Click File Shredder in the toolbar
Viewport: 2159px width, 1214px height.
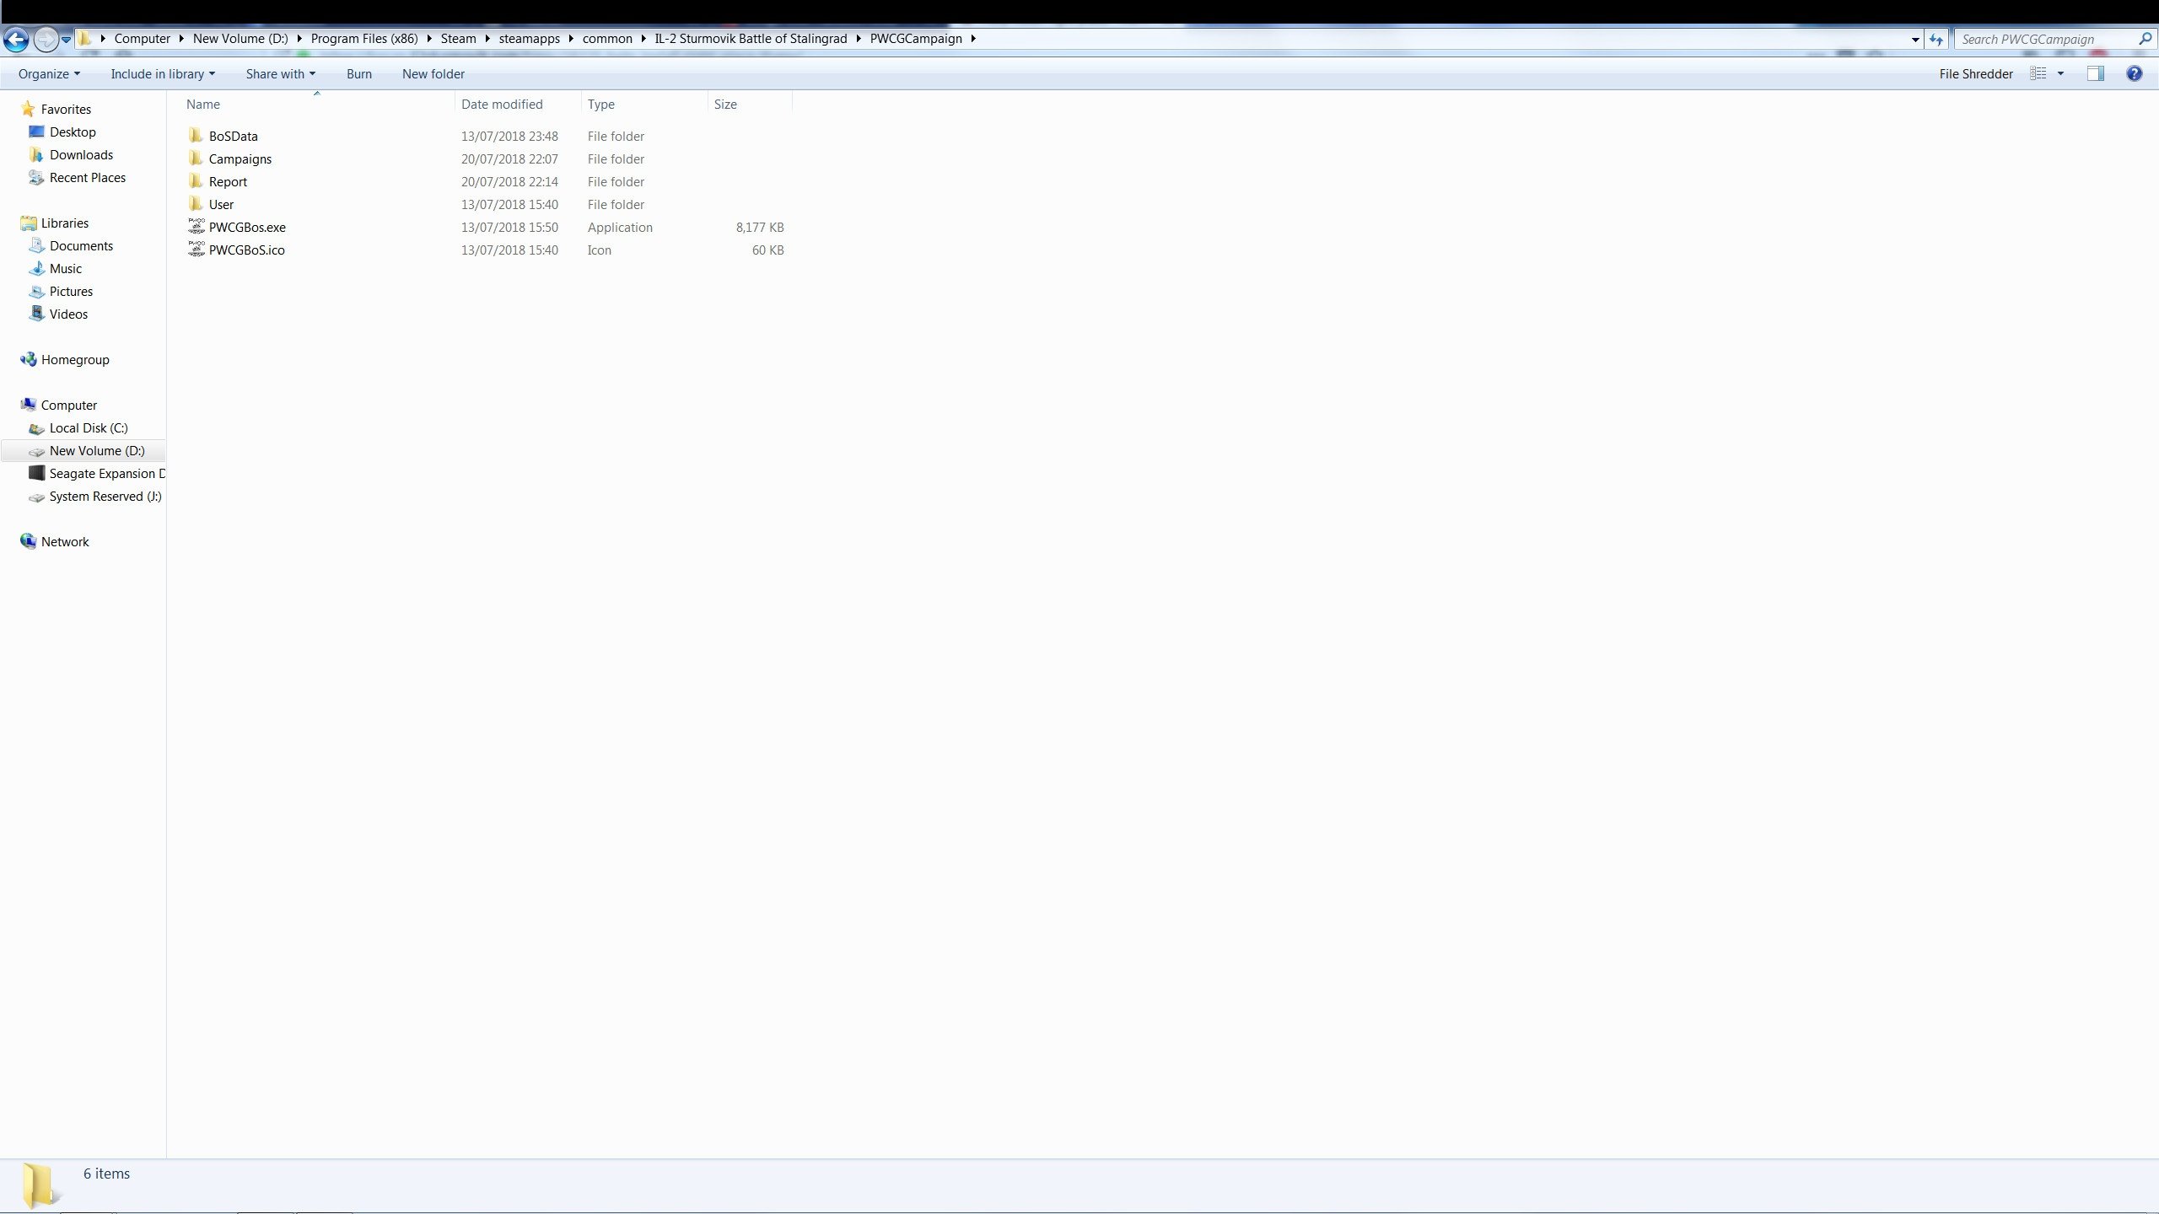tap(1975, 73)
